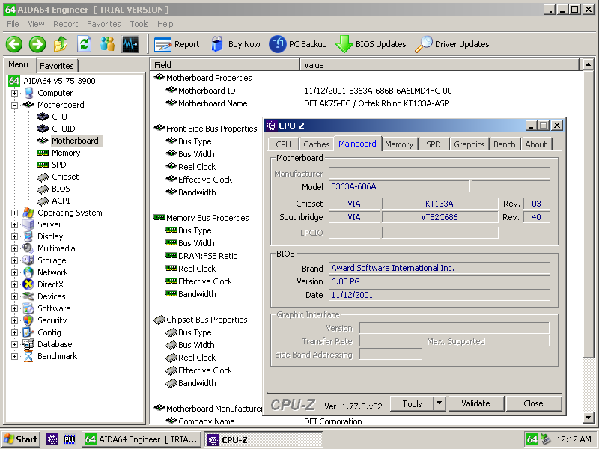Viewport: 599px width, 449px height.
Task: Open the ACPI tree node
Action: [x=61, y=201]
